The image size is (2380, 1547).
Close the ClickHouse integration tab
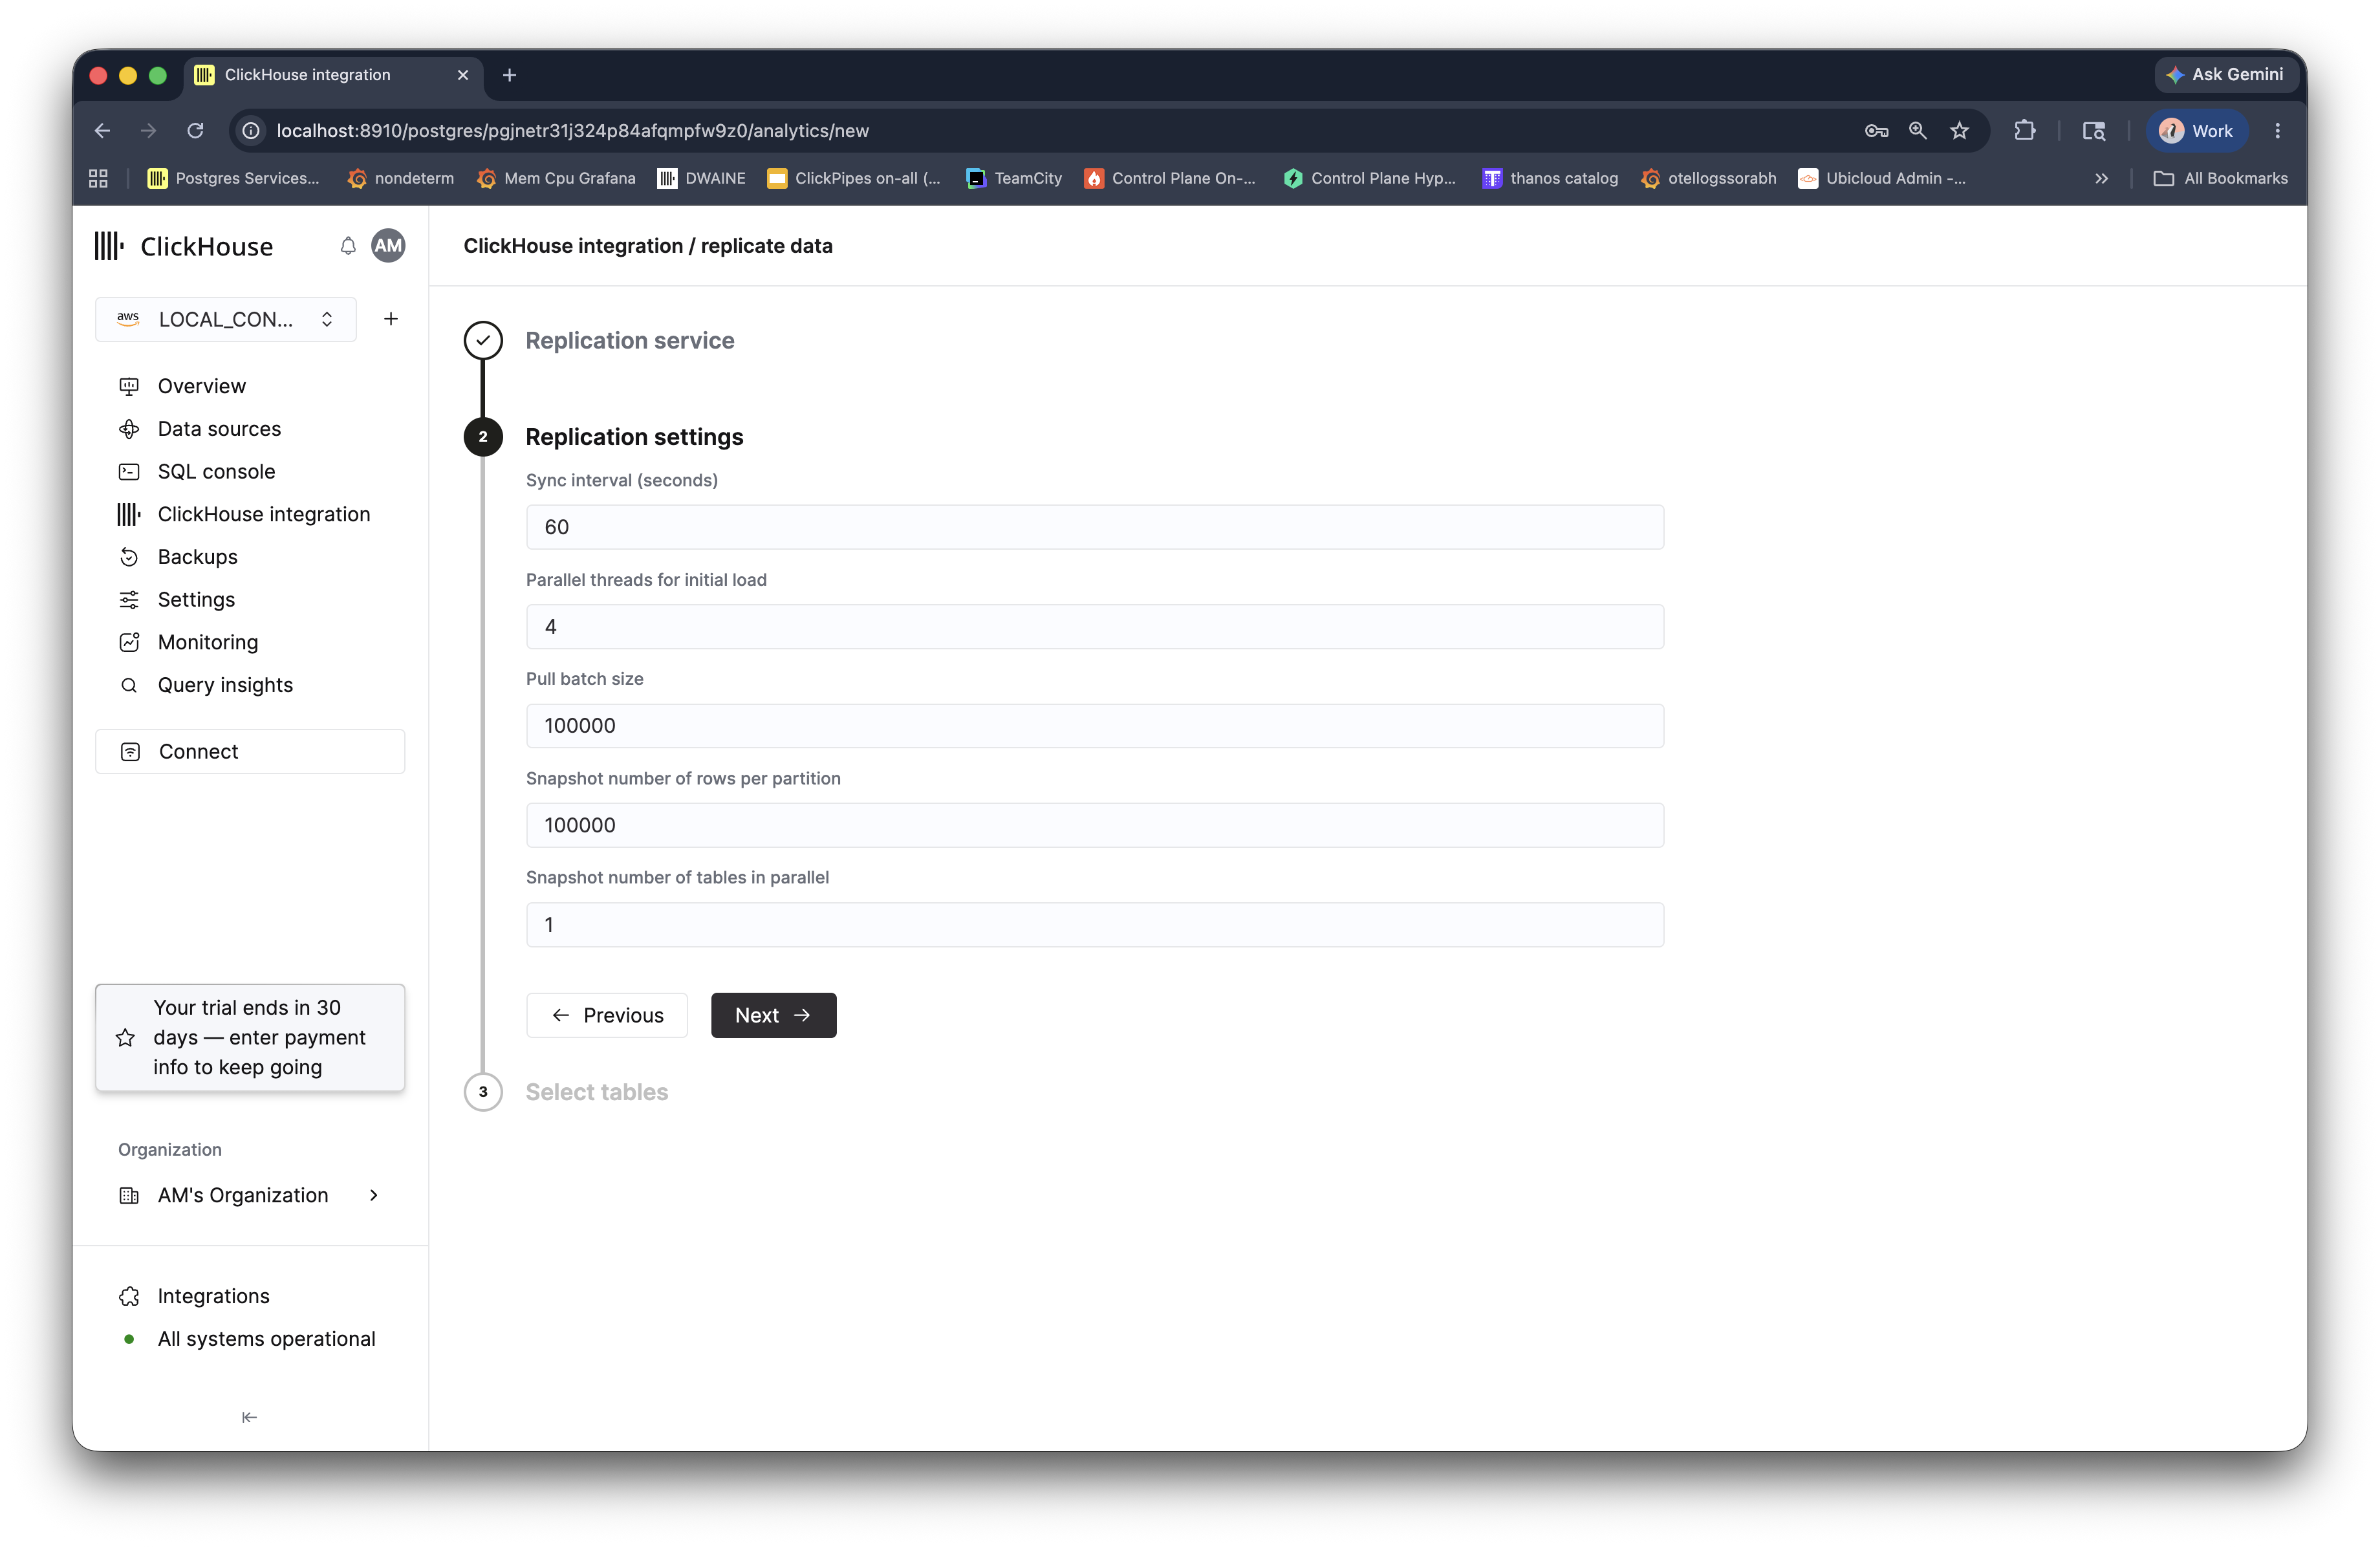tap(463, 75)
